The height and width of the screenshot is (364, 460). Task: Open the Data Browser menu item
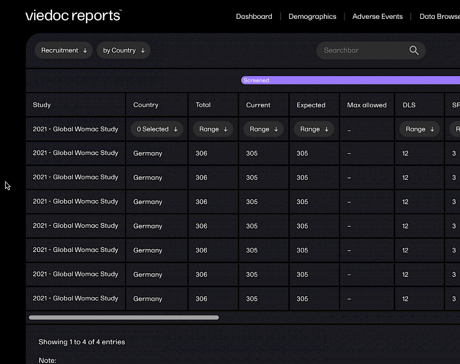(x=439, y=17)
